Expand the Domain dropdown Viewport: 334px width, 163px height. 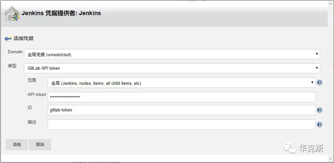coord(172,54)
